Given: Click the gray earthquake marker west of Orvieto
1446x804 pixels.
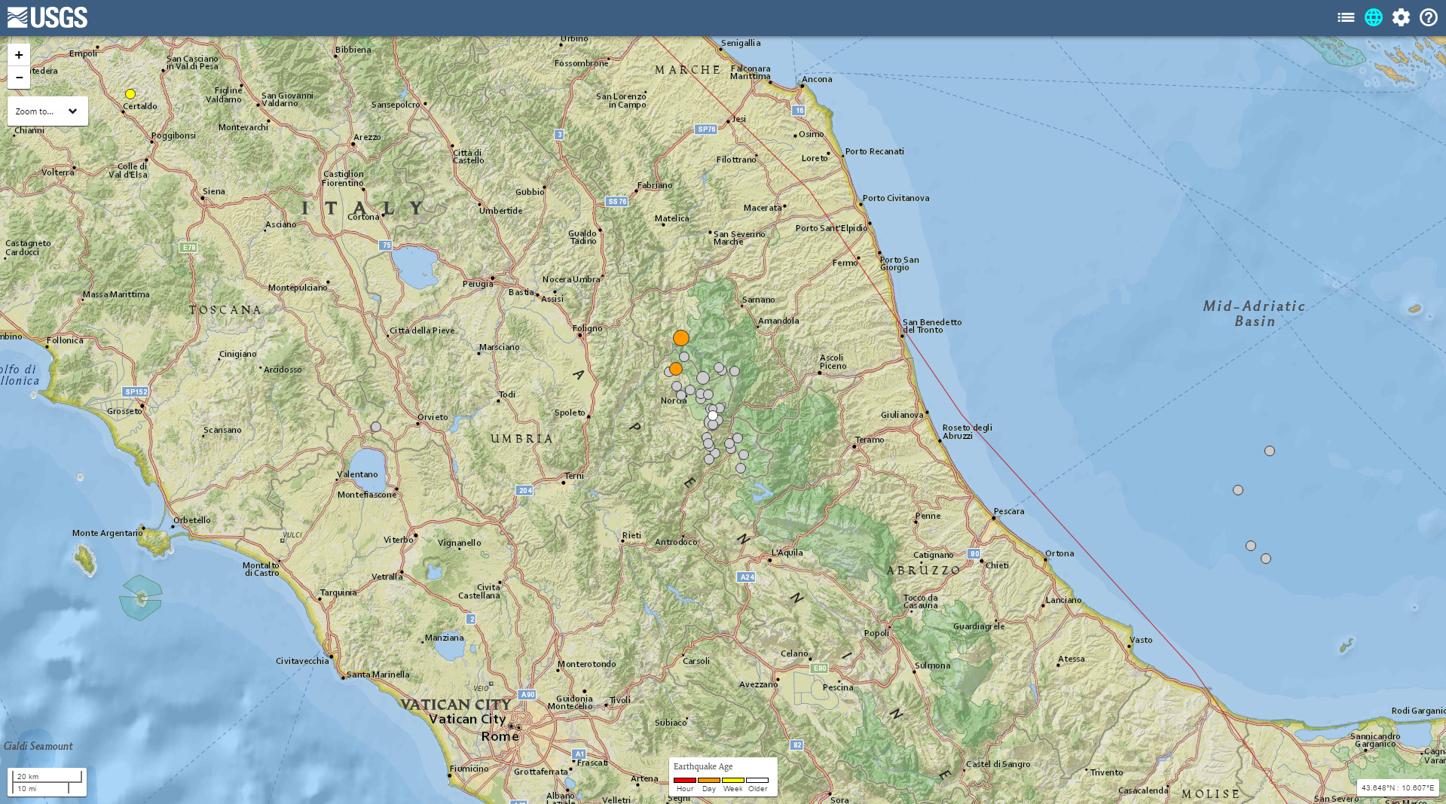Looking at the screenshot, I should click(x=376, y=427).
